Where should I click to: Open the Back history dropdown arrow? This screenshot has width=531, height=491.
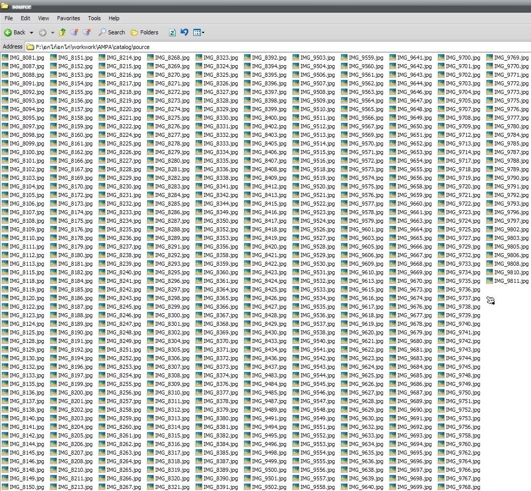pos(31,33)
